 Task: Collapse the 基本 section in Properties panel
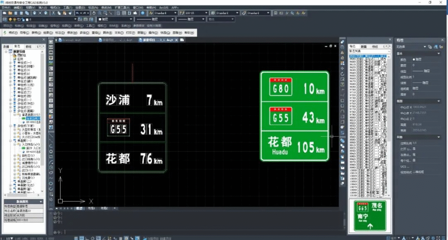(x=438, y=54)
